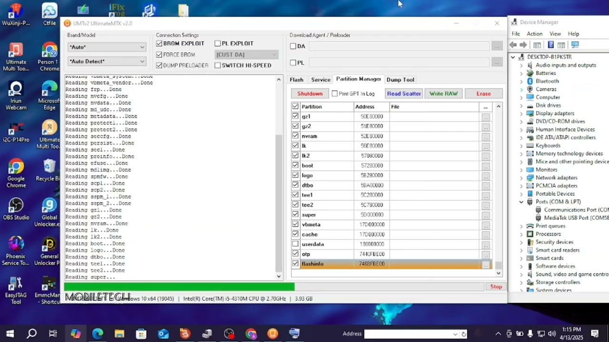Open the Brand *Auto* dropdown
This screenshot has width=609, height=342.
click(x=107, y=47)
